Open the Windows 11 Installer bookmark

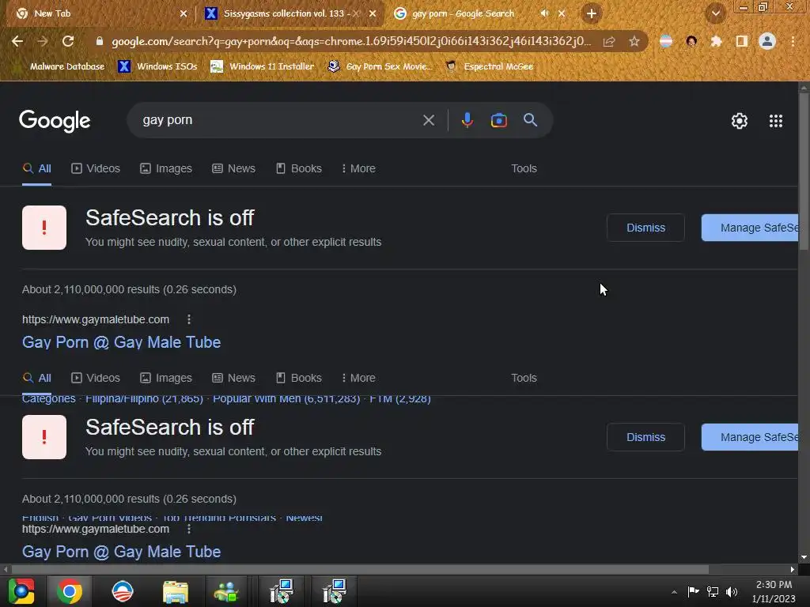pyautogui.click(x=263, y=66)
